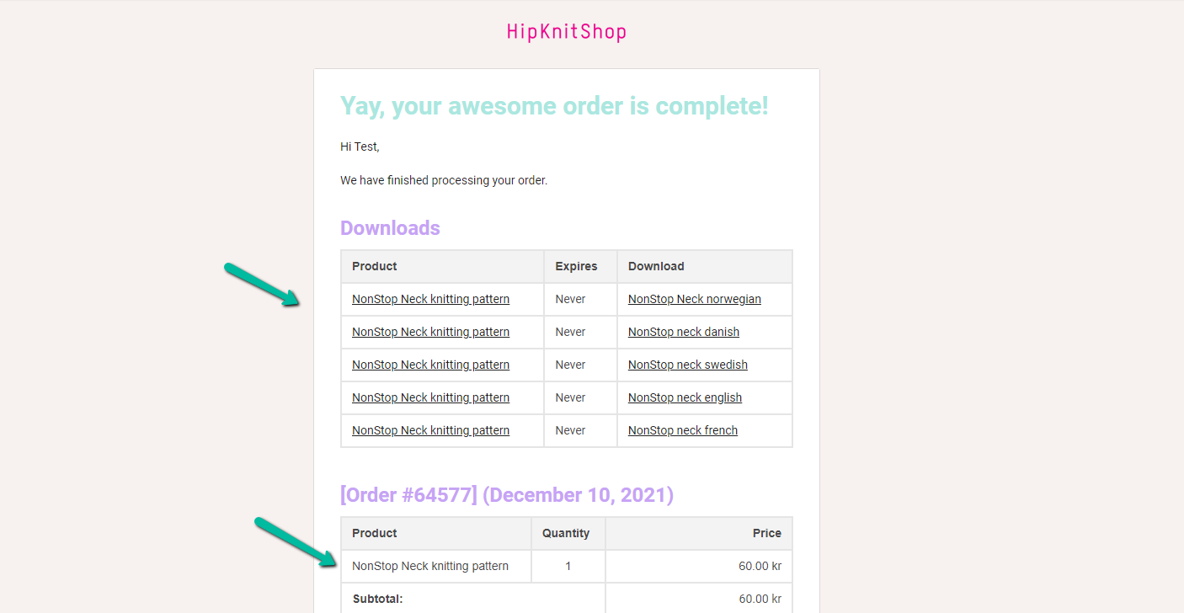Open product link in the danish download row

pyautogui.click(x=430, y=332)
